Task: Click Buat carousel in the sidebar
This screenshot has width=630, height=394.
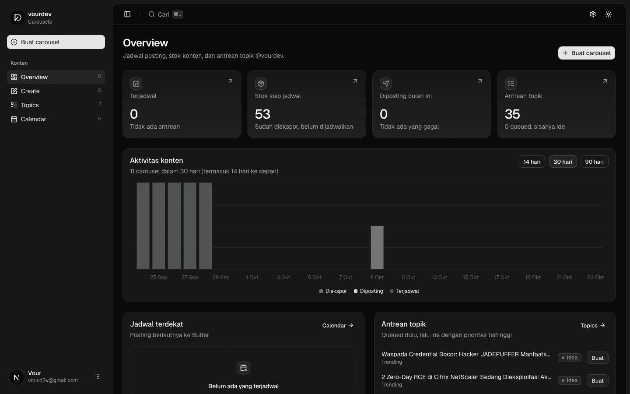Action: point(56,42)
